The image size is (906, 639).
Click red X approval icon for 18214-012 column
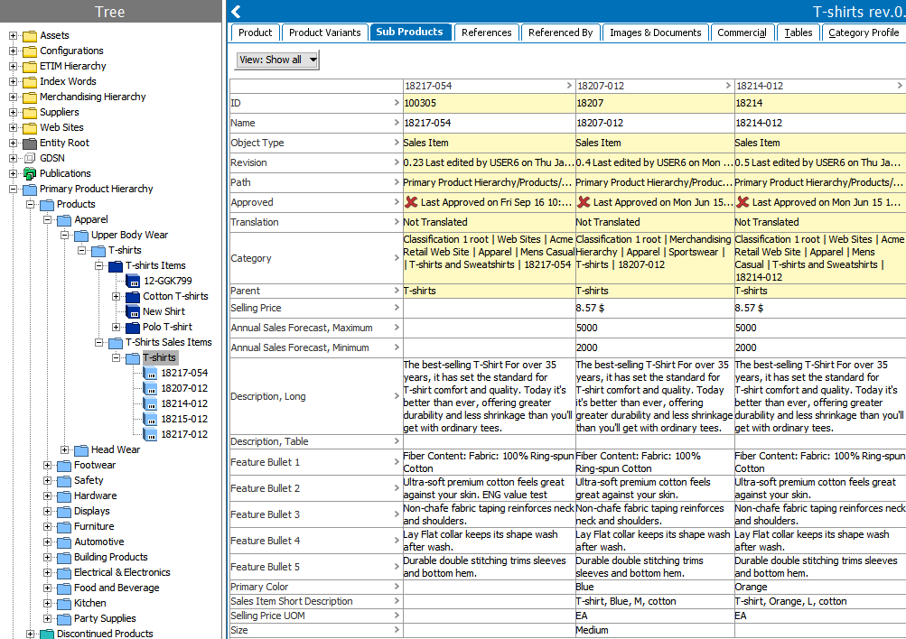(x=743, y=202)
